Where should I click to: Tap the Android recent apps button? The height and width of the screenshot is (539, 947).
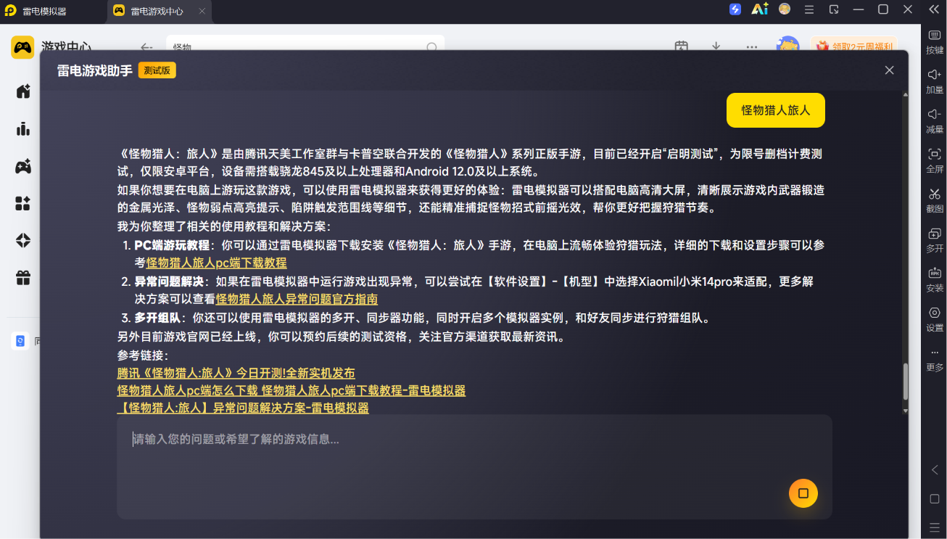pyautogui.click(x=935, y=527)
